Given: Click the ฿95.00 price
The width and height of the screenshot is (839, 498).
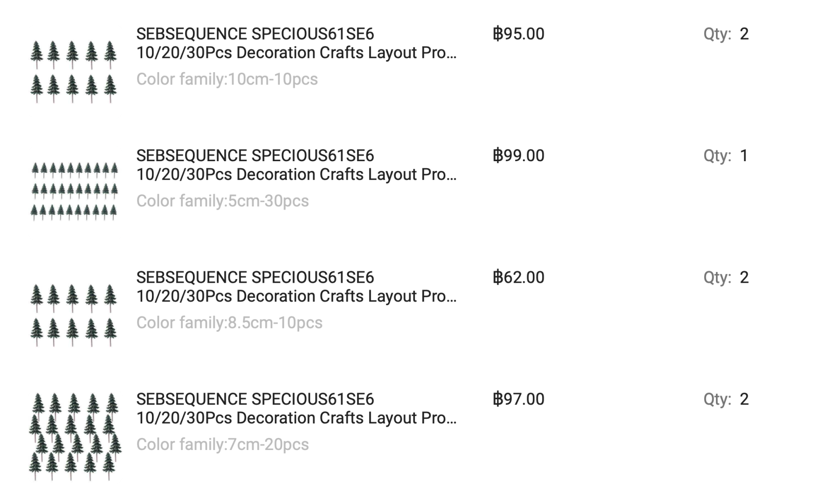Looking at the screenshot, I should point(518,34).
